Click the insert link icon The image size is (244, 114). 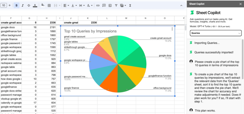[98, 5]
